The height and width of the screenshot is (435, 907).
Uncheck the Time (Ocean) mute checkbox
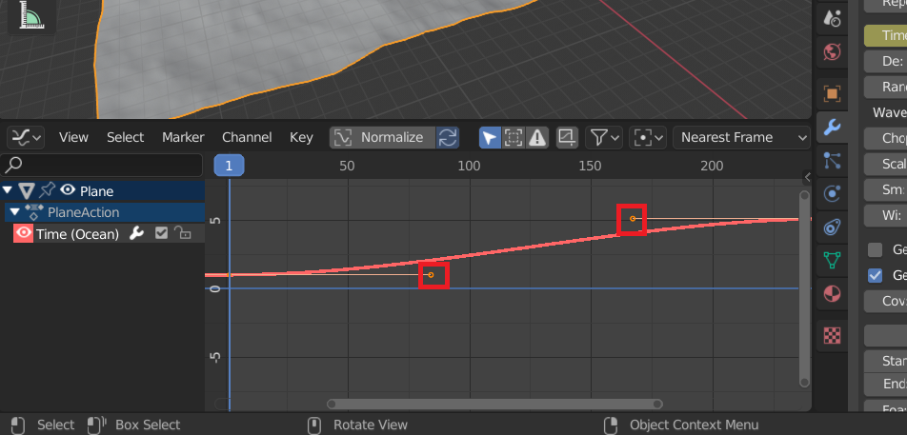[161, 233]
